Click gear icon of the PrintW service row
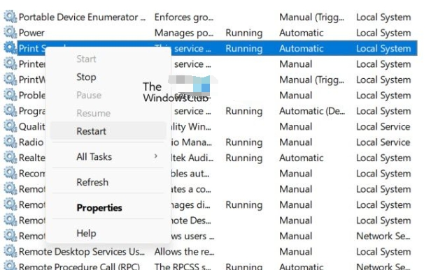 [x=10, y=80]
